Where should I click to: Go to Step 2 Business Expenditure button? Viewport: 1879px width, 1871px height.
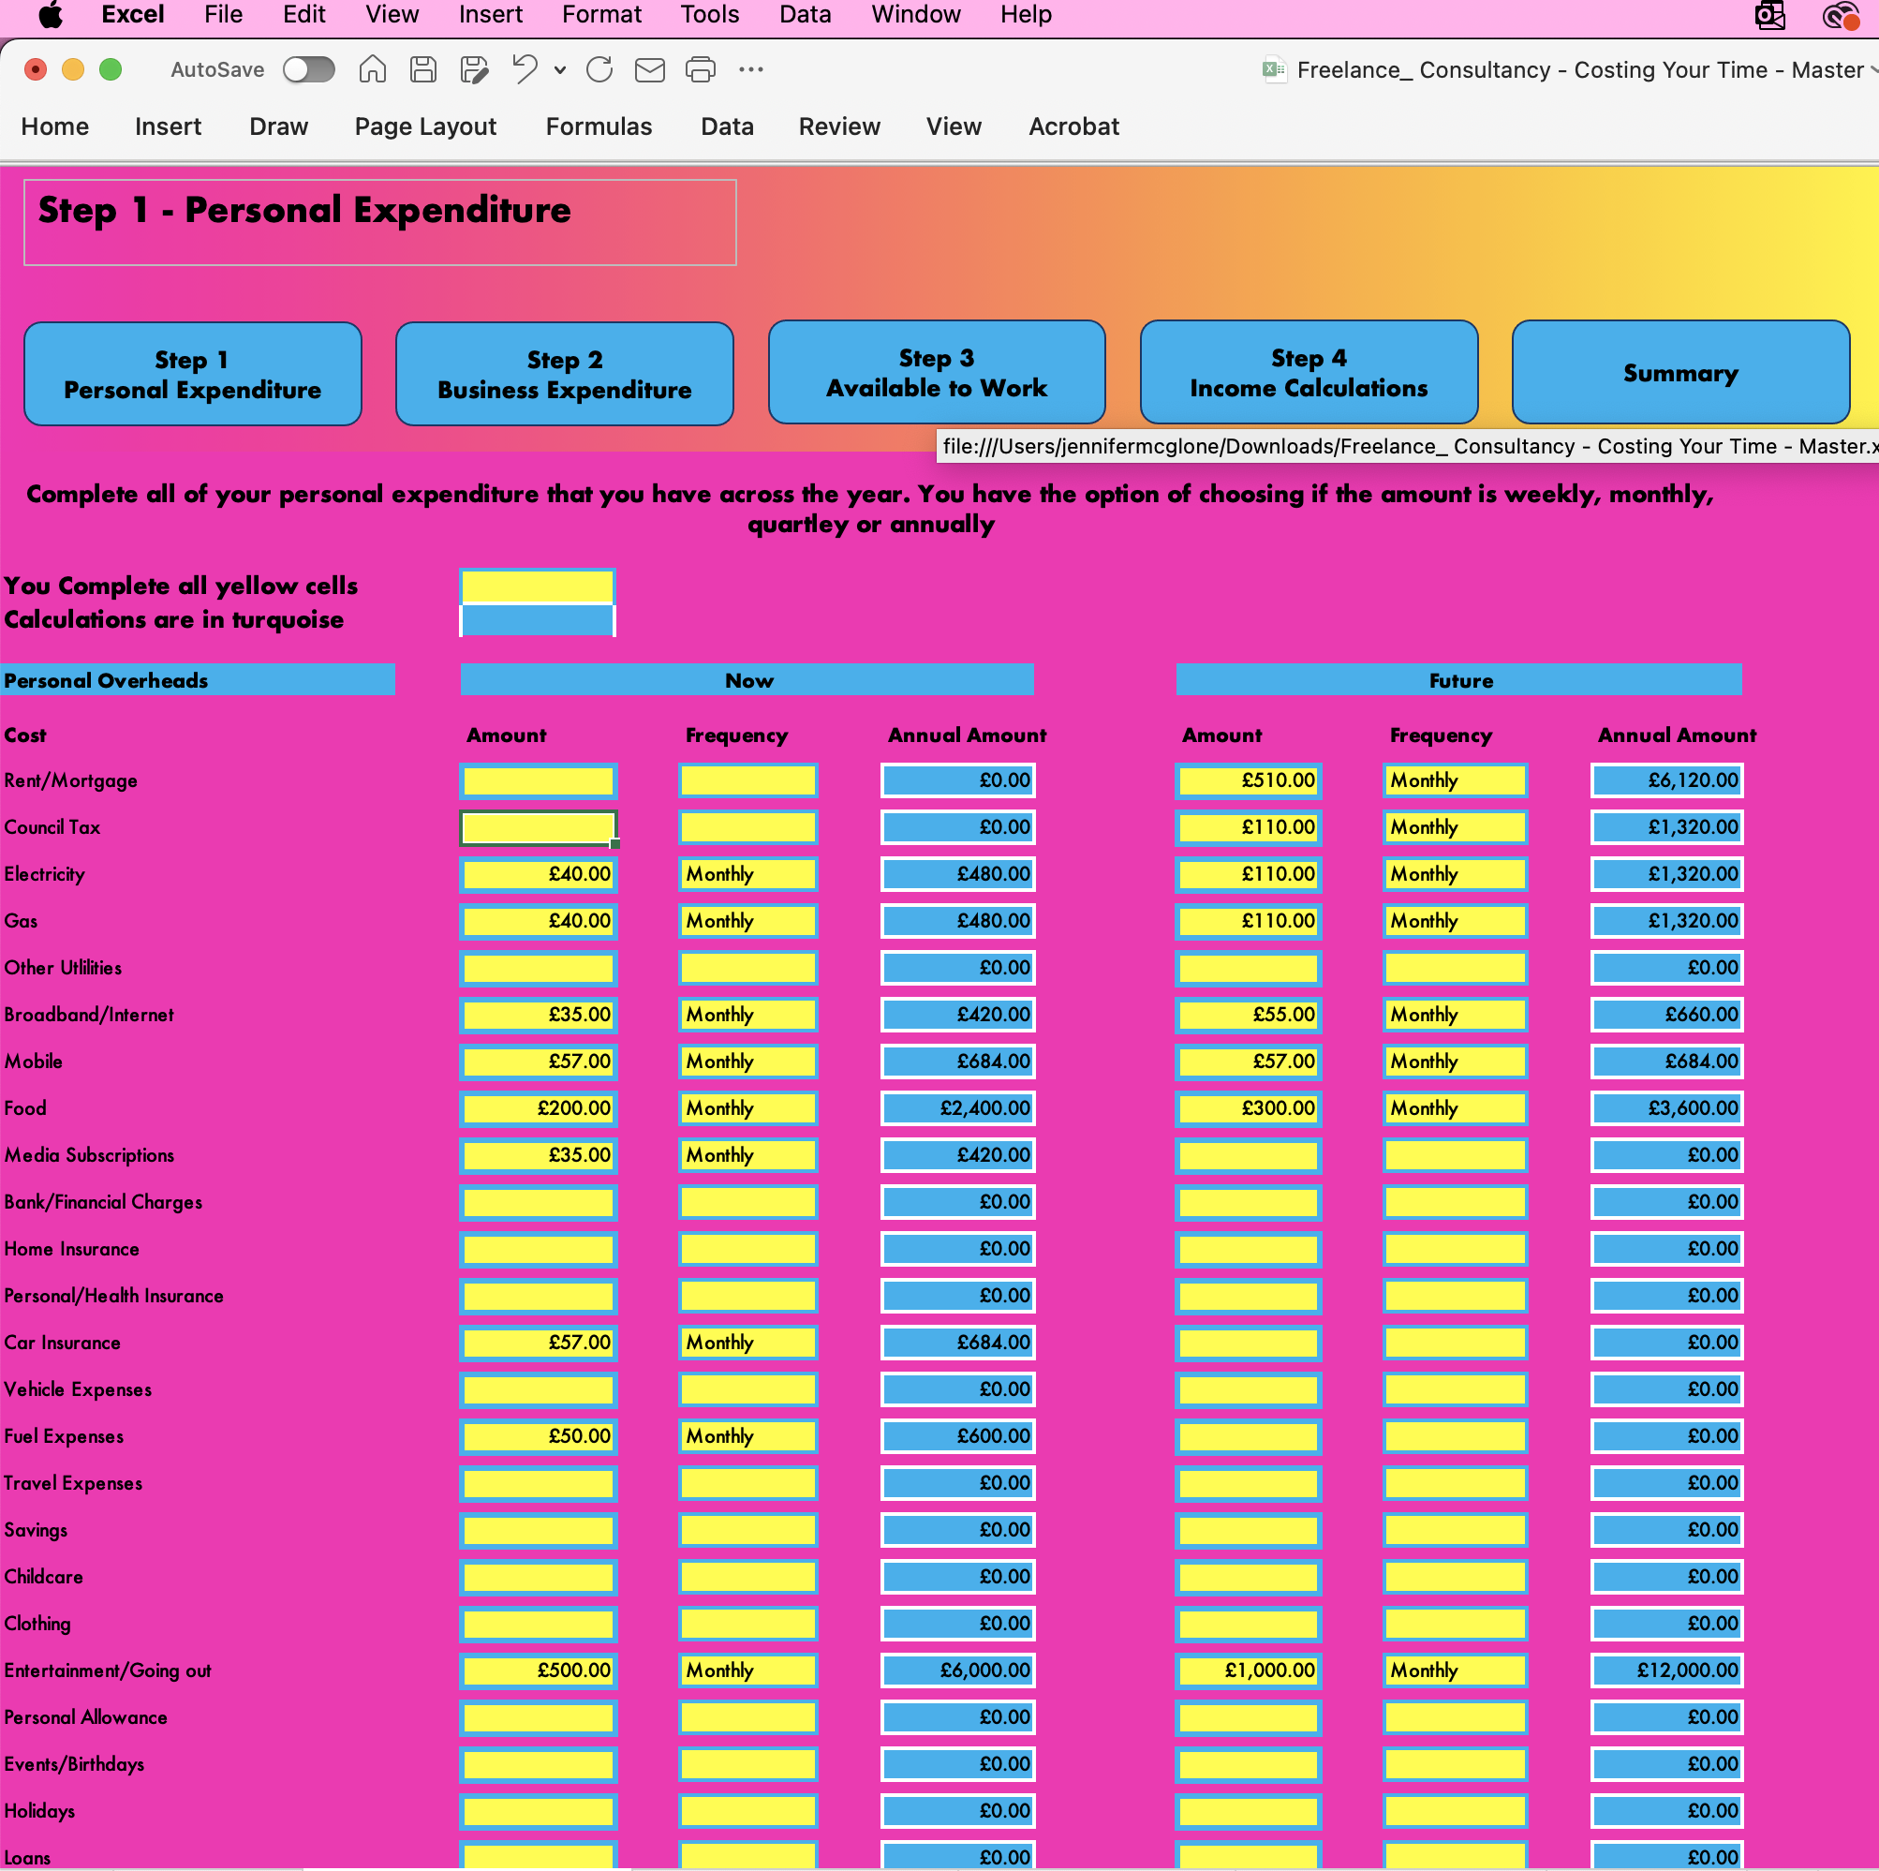coord(564,374)
